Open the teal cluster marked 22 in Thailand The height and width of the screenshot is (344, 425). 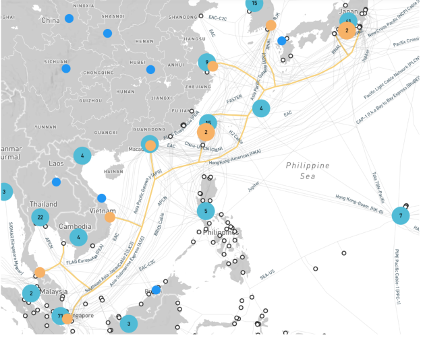coord(40,217)
